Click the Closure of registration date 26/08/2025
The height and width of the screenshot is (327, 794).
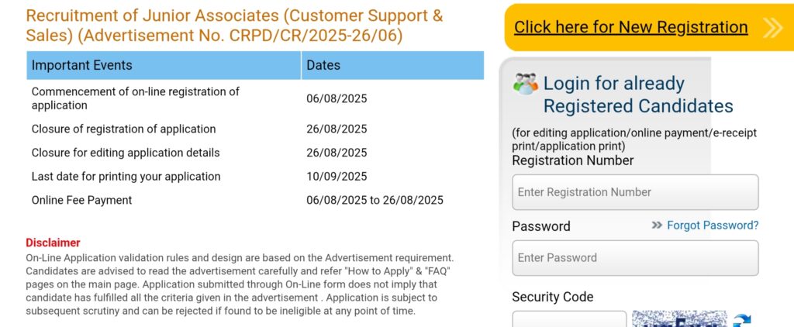tap(337, 129)
